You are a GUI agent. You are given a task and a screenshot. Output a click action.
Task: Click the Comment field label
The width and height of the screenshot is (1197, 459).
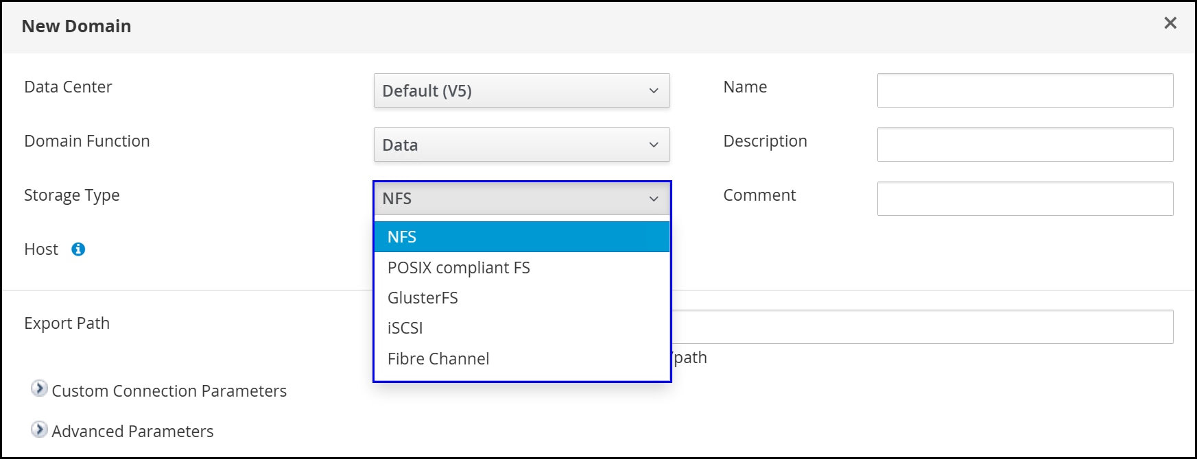[x=759, y=195]
